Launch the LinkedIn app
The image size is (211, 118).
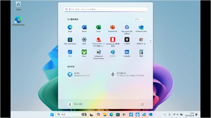[x=127, y=53]
